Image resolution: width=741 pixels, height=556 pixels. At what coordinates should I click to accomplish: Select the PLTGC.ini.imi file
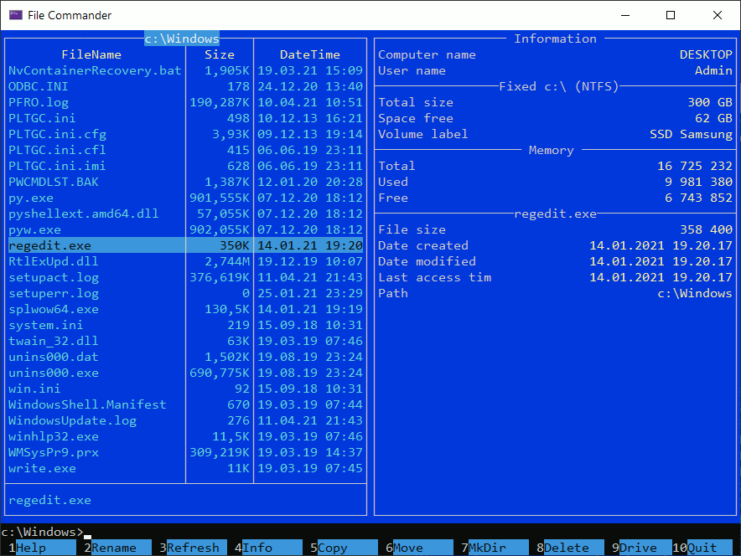coord(57,166)
